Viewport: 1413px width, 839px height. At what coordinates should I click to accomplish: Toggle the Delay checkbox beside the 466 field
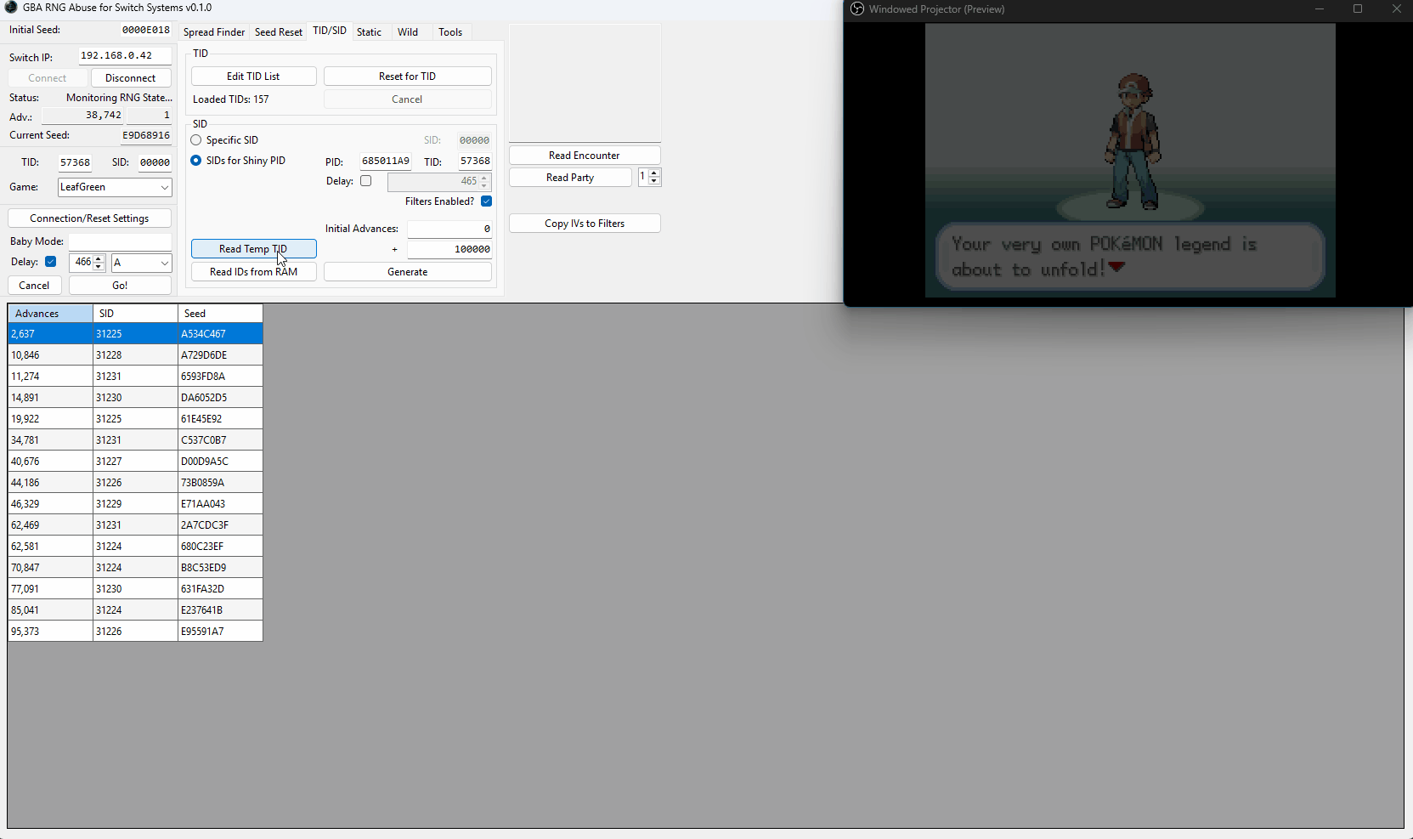click(51, 262)
